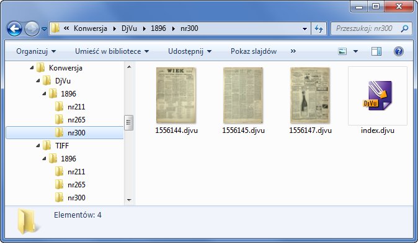Viewport: 418px width, 243px height.
Task: Expand arrow after Konwersja in address bar
Action: [115, 28]
